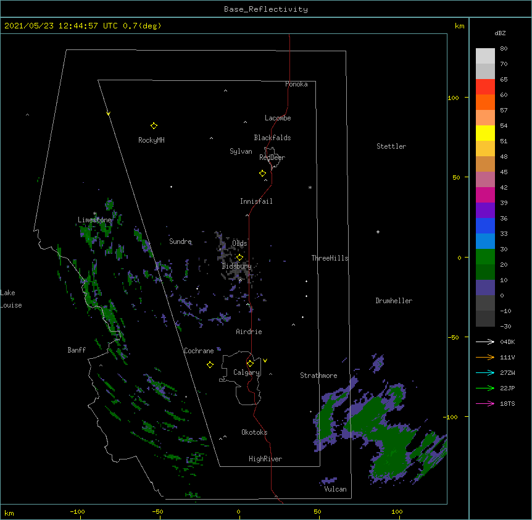Screen dimensions: 532x520
Task: Click the Sundre label
Action: (180, 241)
